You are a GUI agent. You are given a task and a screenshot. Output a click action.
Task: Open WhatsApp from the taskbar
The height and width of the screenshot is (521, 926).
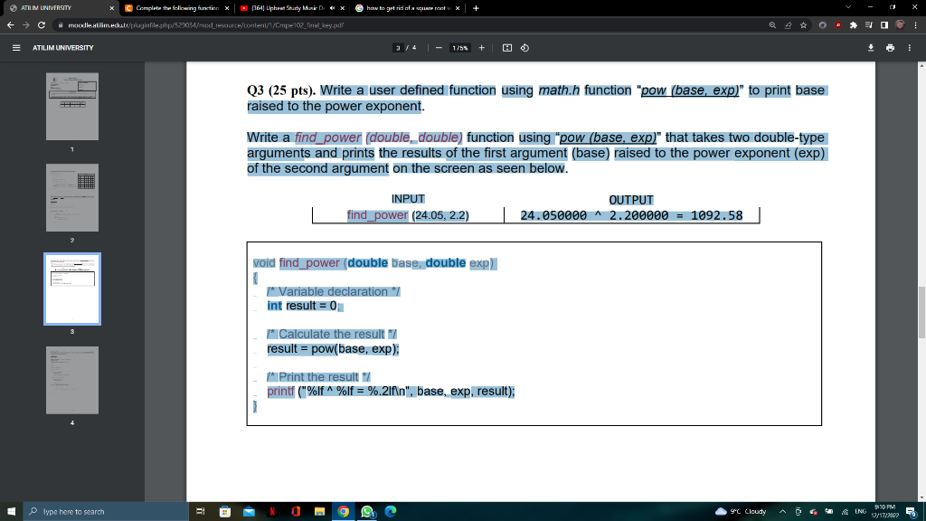367,511
